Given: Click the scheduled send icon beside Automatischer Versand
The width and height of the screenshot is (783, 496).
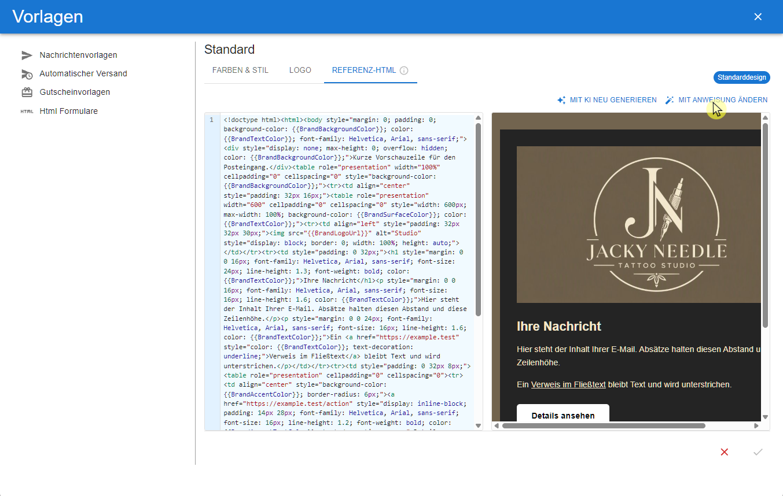Looking at the screenshot, I should pyautogui.click(x=27, y=74).
